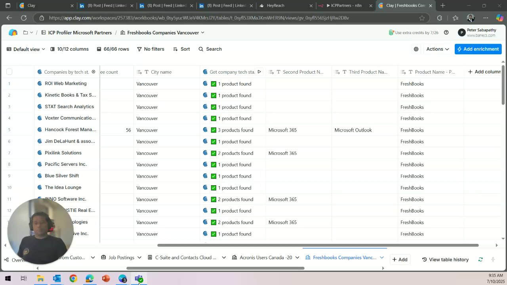Open PowerPoint from the taskbar
Viewport: 507px width, 285px height.
coord(106,279)
